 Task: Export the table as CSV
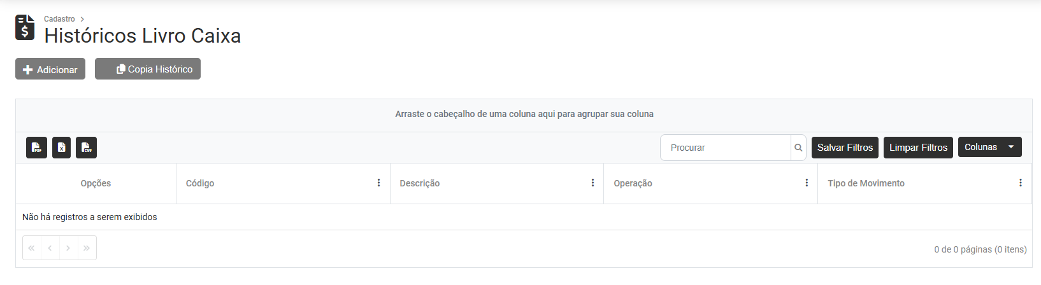[86, 148]
